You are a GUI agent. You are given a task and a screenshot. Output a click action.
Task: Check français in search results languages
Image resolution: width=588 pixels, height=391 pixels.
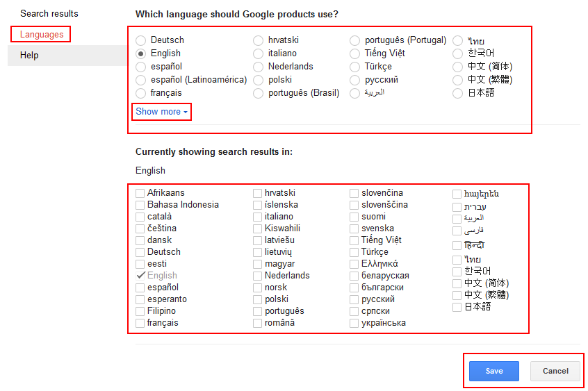pyautogui.click(x=140, y=324)
